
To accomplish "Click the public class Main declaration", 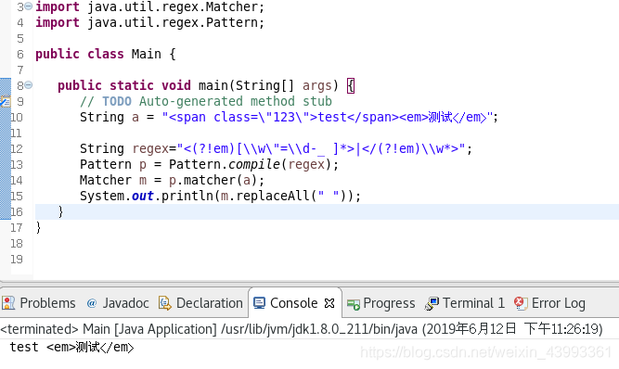I will (106, 54).
